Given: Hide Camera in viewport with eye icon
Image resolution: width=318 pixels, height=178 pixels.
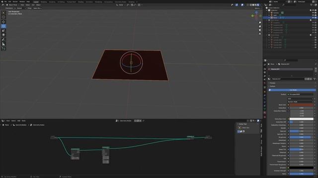Looking at the screenshot, I should click(x=313, y=13).
